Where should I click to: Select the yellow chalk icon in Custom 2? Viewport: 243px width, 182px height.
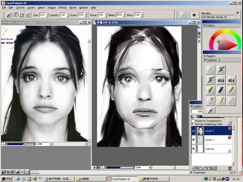pos(221,101)
